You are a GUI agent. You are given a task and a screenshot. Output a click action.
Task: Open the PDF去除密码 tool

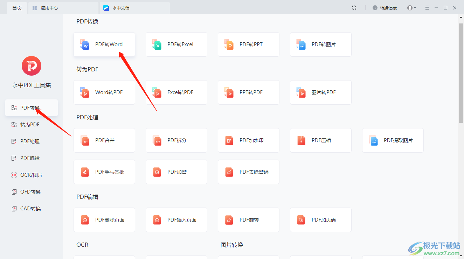(249, 172)
